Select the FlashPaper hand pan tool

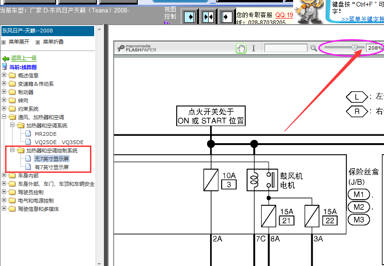241,48
